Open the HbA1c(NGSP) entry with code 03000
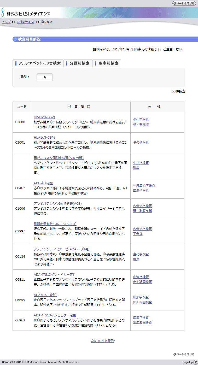 pyautogui.click(x=44, y=117)
